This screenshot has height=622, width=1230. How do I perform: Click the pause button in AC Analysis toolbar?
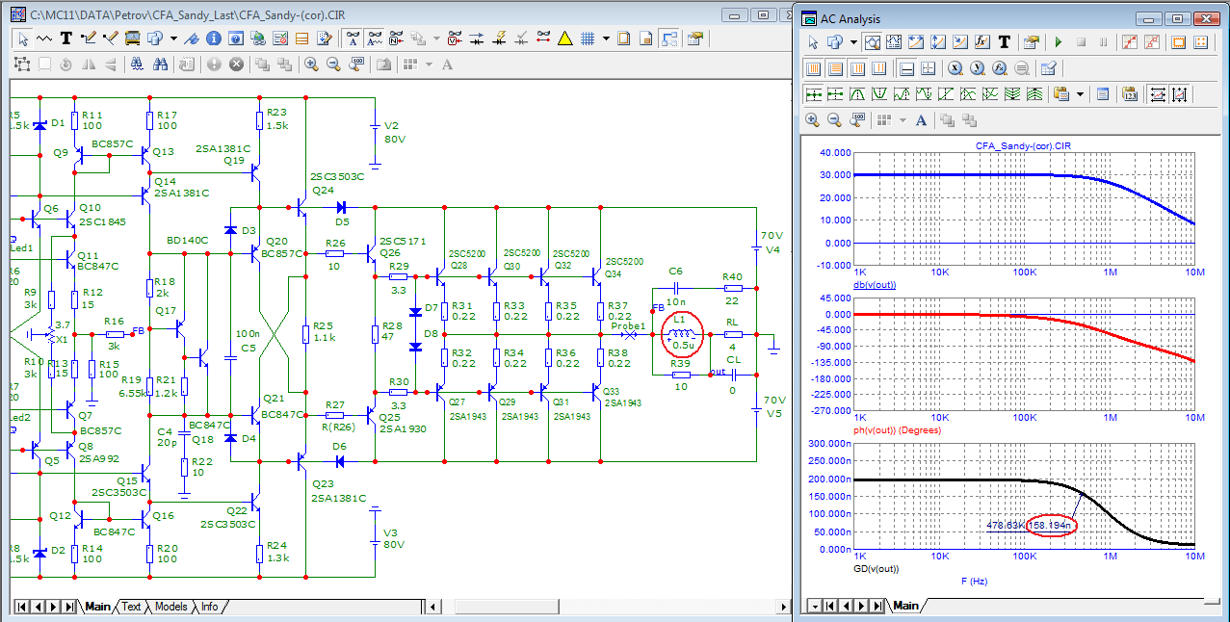click(1103, 42)
